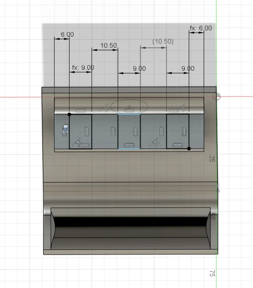Screen dimensions: 253x288
Task: Click vertical constraint icon in rightmost bold rectangle
Action: (184, 131)
